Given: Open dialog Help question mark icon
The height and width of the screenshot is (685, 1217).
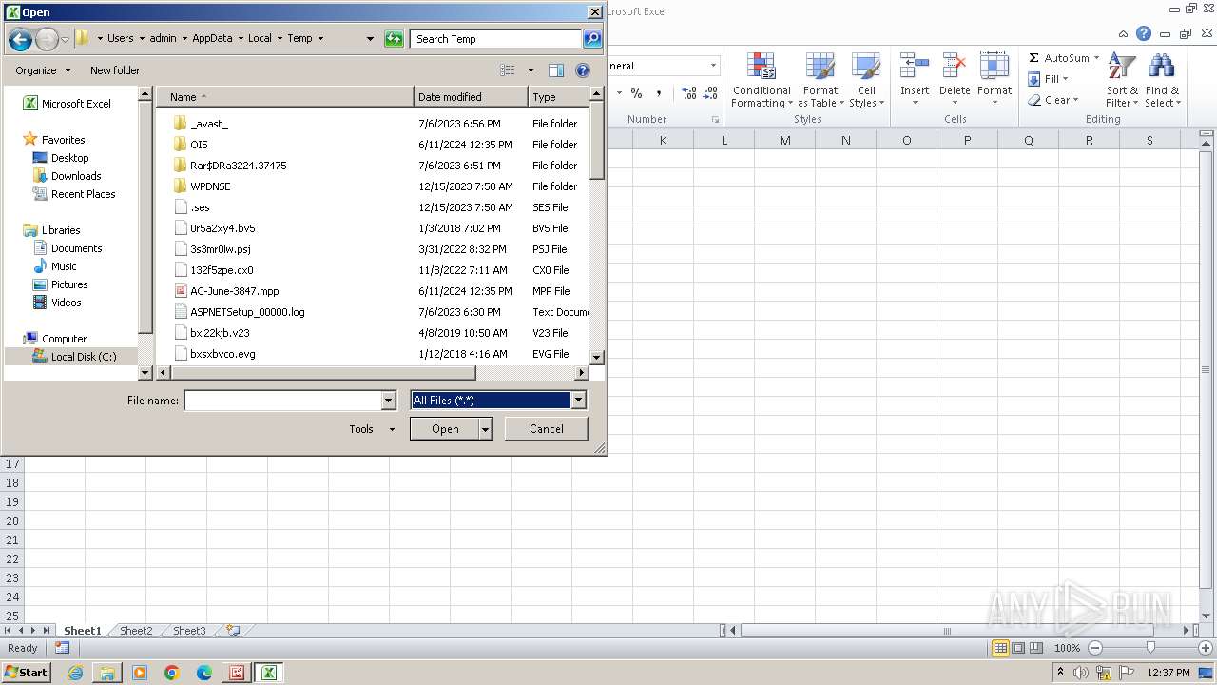Looking at the screenshot, I should (x=583, y=70).
